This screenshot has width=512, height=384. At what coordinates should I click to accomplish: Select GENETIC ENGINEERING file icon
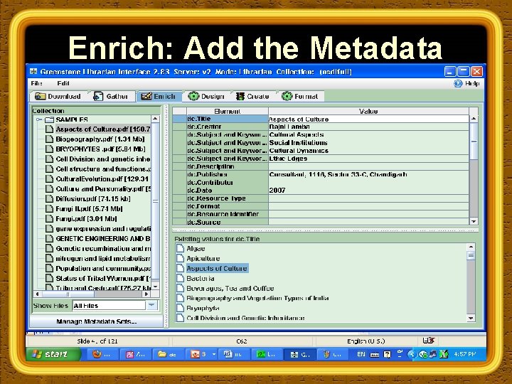(x=49, y=239)
